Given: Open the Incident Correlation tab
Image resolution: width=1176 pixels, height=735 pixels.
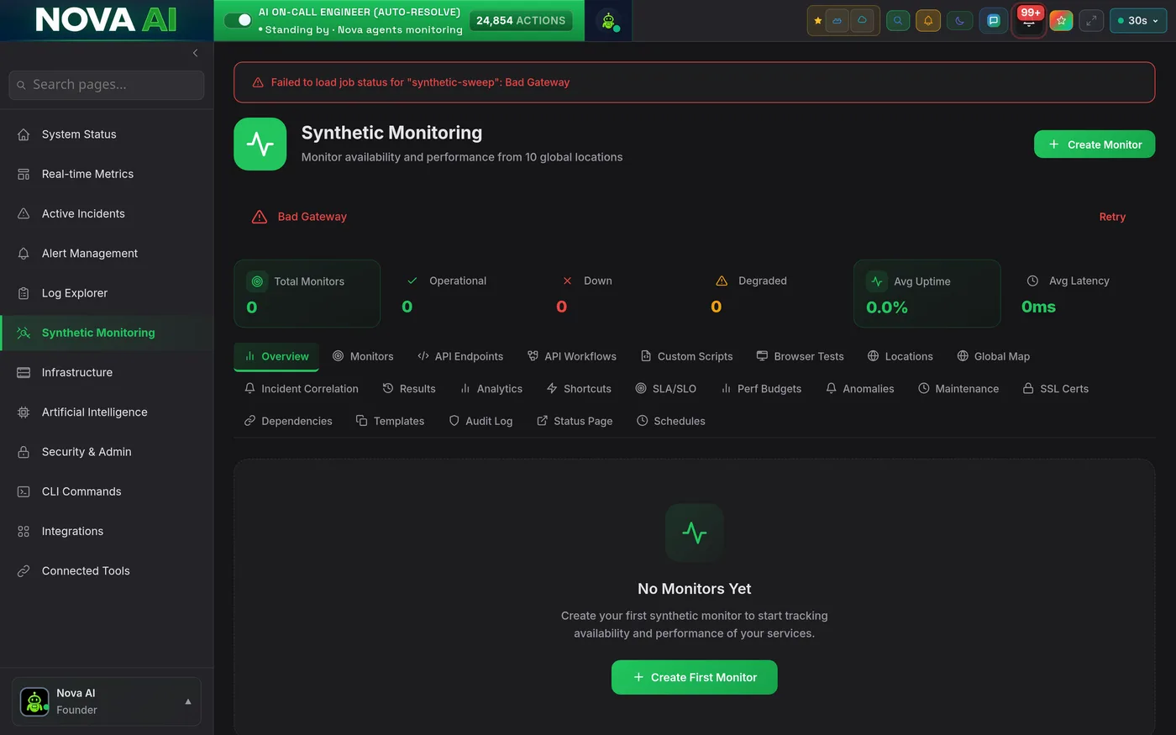Looking at the screenshot, I should 302,389.
